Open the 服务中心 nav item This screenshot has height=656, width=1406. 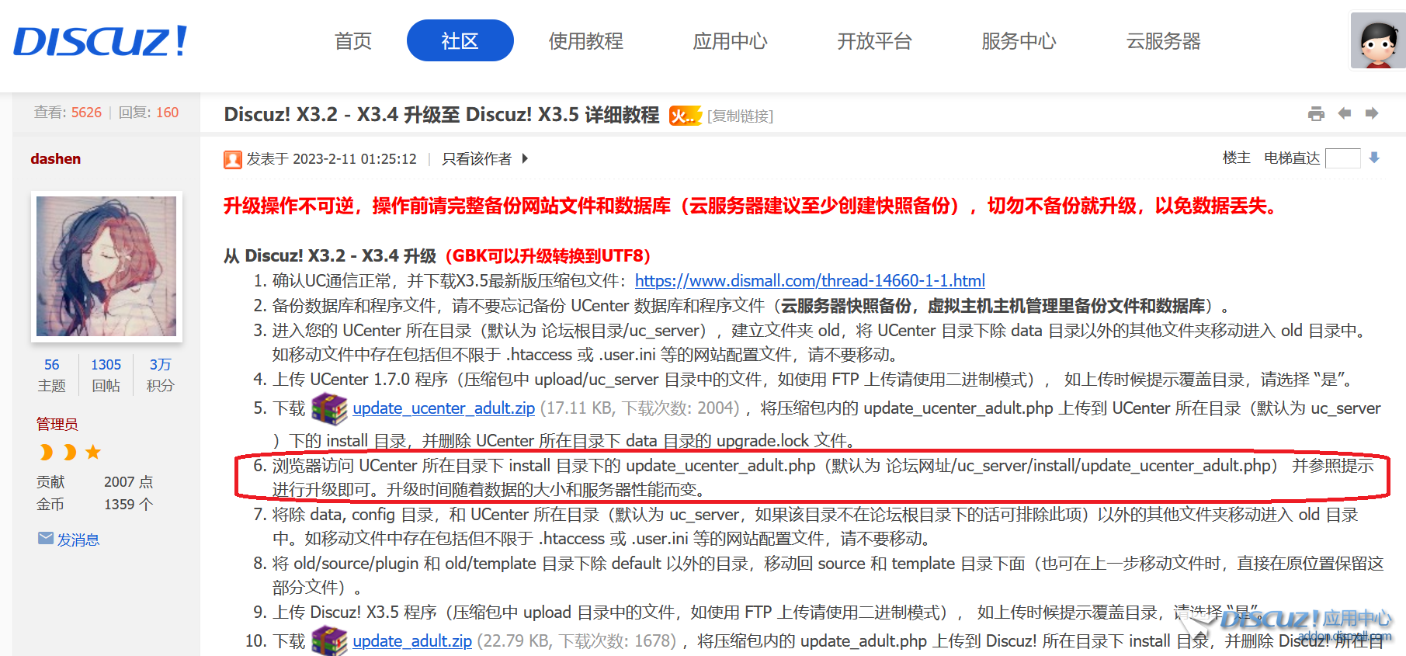[1019, 41]
